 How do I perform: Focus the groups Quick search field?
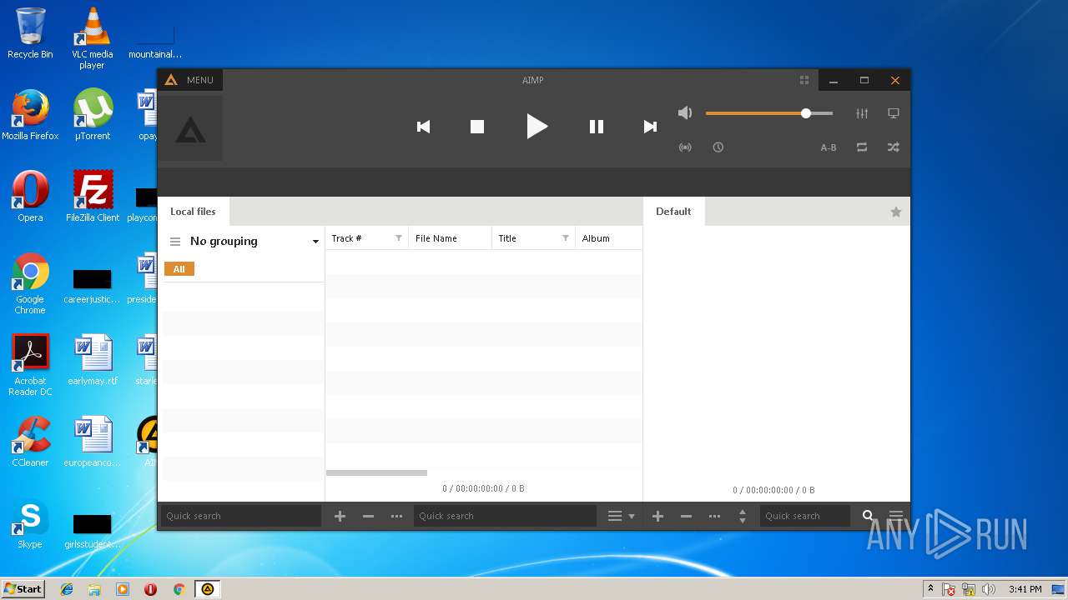[x=240, y=516]
